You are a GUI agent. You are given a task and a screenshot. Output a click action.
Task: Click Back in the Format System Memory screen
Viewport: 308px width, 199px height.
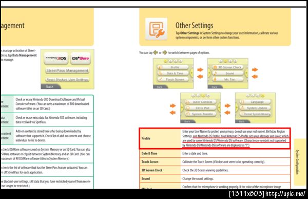(243, 121)
